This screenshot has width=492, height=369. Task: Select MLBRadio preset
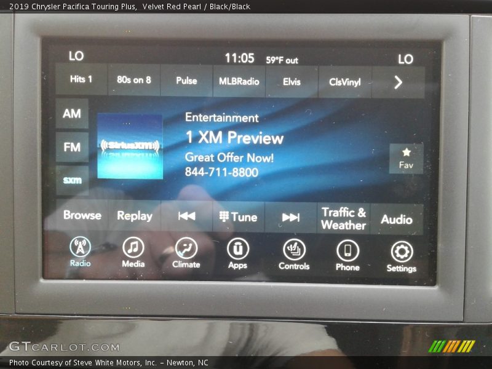[x=239, y=81]
